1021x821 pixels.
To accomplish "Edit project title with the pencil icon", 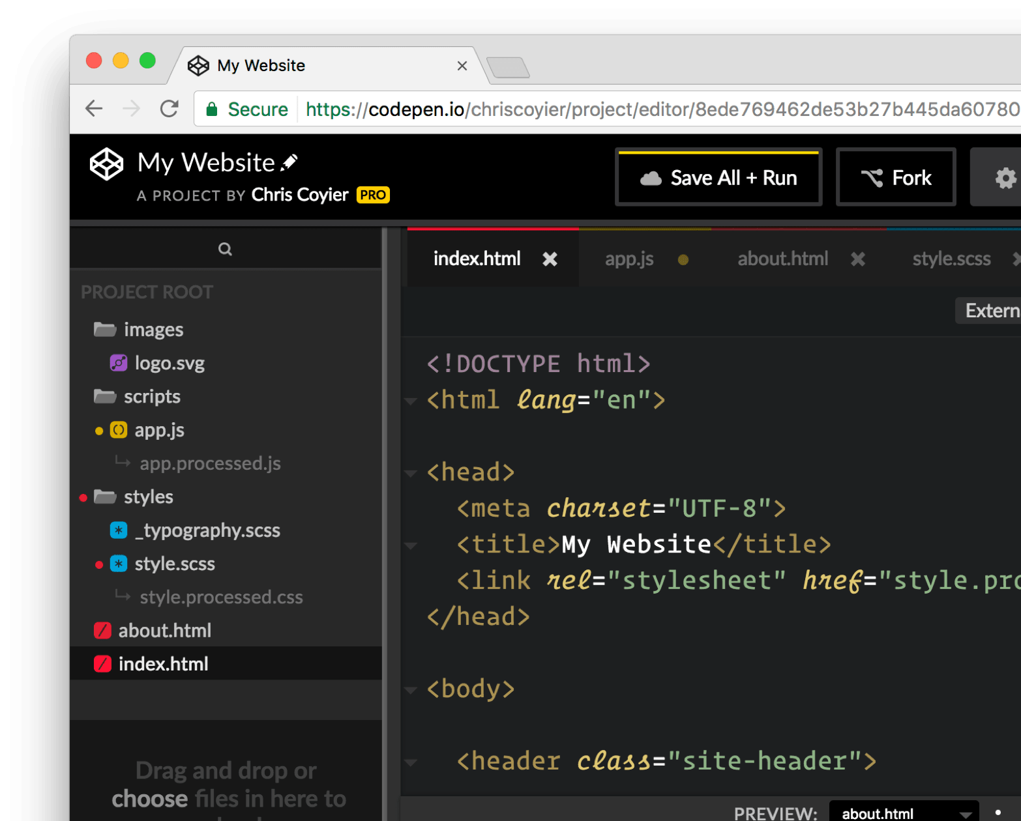I will pyautogui.click(x=289, y=162).
